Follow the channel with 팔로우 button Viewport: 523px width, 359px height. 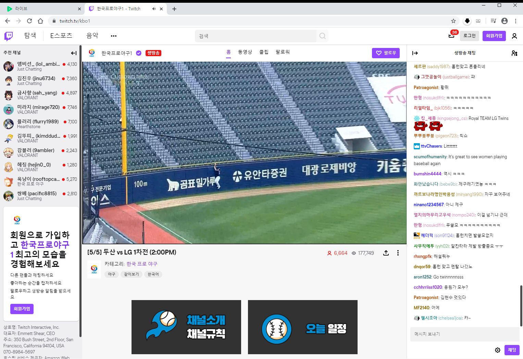pyautogui.click(x=386, y=53)
